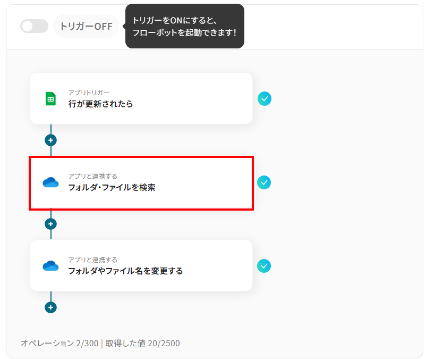The width and height of the screenshot is (426, 359).
Task: Click the green Google Sheets icon
Action: tap(50, 98)
